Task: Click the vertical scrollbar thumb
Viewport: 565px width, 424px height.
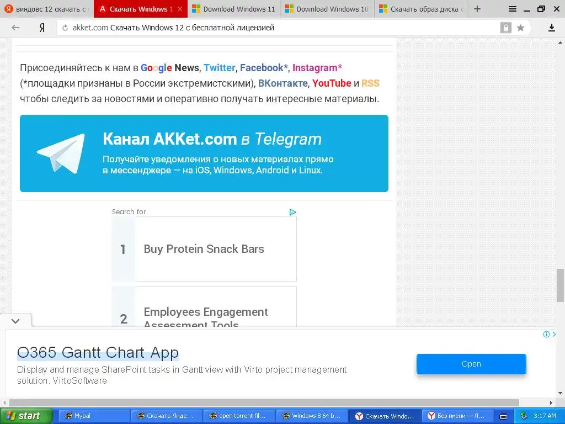Action: [561, 285]
